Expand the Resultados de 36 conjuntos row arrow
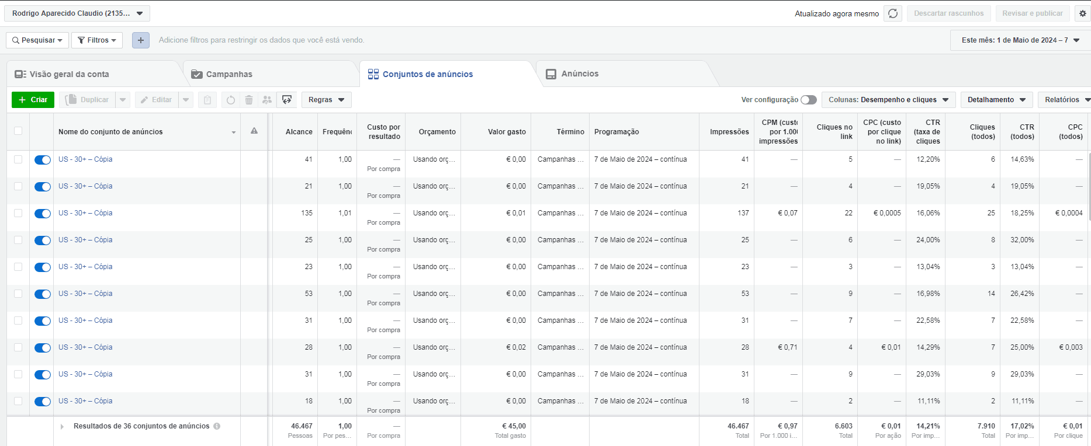Viewport: 1091px width, 446px height. [62, 427]
